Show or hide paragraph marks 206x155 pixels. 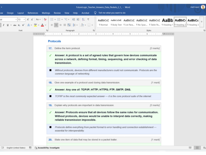pyautogui.click(x=88, y=19)
